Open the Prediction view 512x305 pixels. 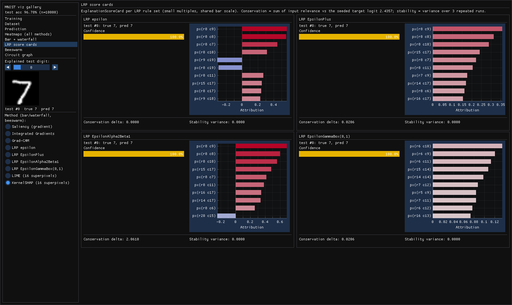[41, 29]
